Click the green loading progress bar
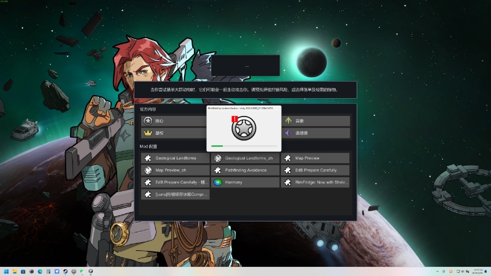 (x=217, y=146)
